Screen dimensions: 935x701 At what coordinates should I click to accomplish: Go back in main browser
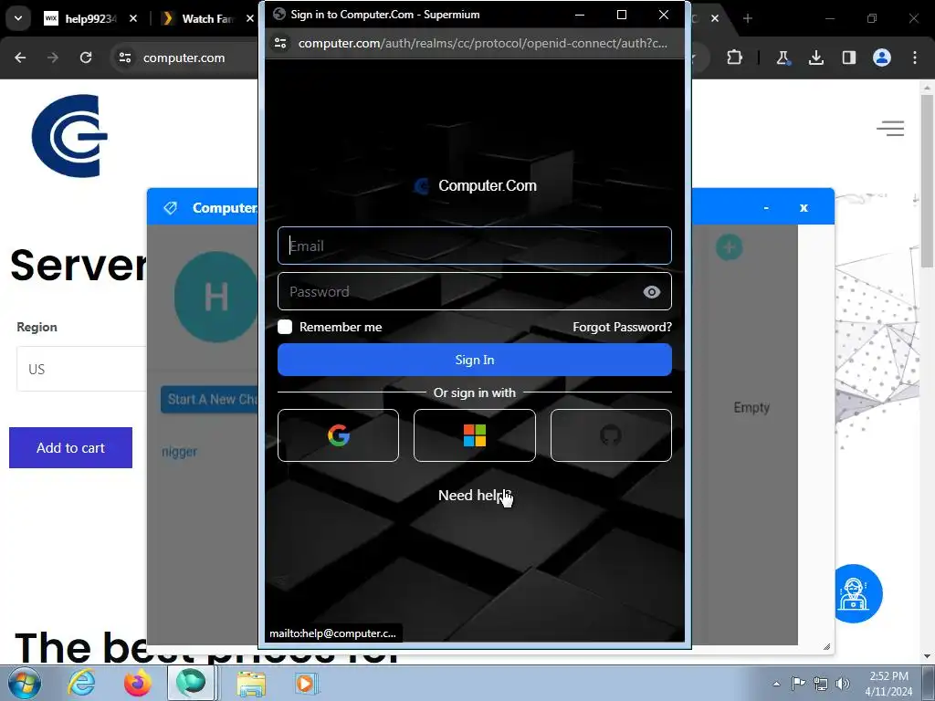[20, 58]
